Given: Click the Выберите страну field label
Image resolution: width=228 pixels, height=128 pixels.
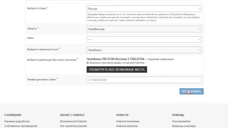Looking at the screenshot, I should 37,8.
